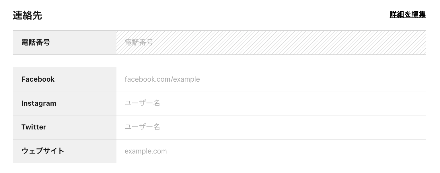440x173 pixels.
Task: Focus the Twitter username field
Action: click(x=271, y=127)
